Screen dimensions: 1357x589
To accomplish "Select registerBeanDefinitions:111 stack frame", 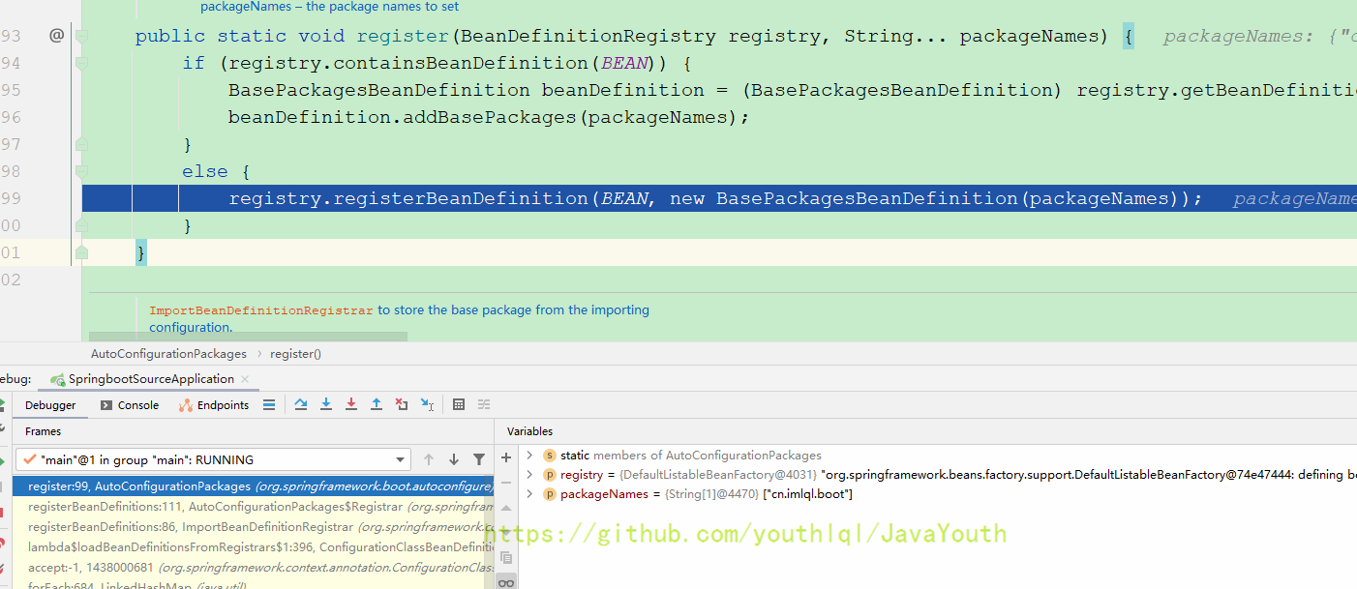I will point(215,507).
